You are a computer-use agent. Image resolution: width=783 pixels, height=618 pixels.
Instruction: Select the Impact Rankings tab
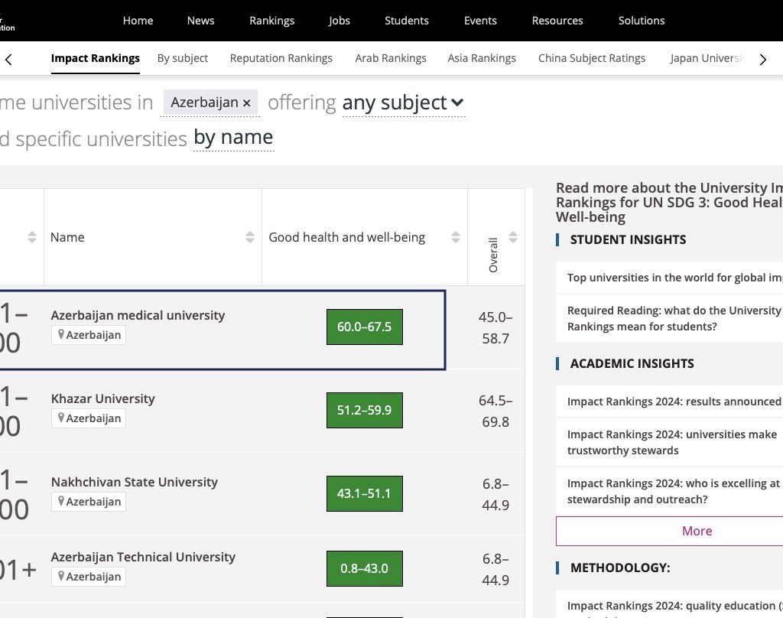coord(96,58)
